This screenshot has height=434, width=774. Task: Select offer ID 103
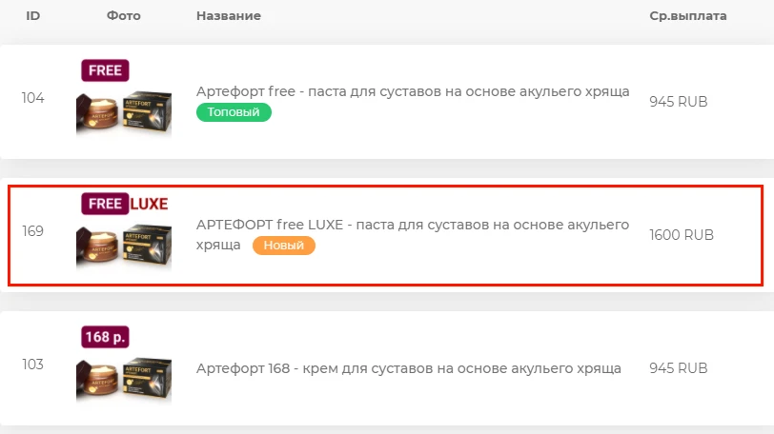coord(33,365)
